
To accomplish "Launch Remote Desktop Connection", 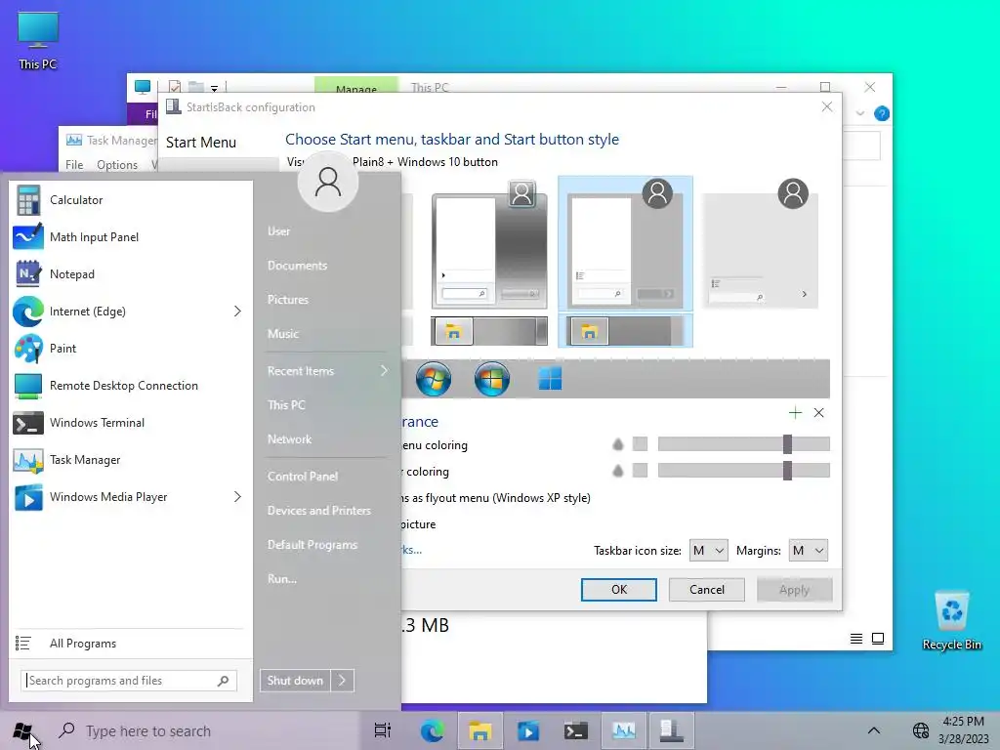I will (131, 385).
